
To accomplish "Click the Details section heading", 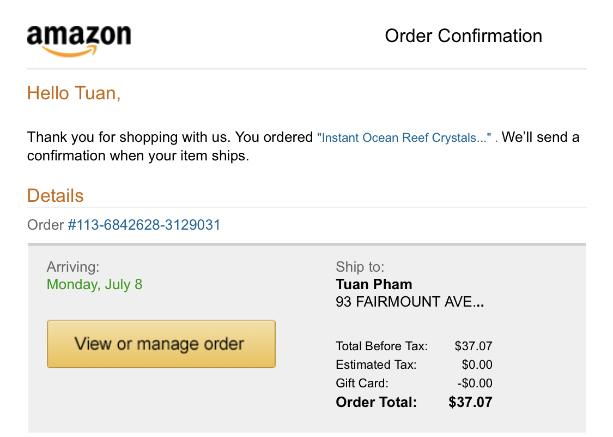I will pyautogui.click(x=56, y=195).
